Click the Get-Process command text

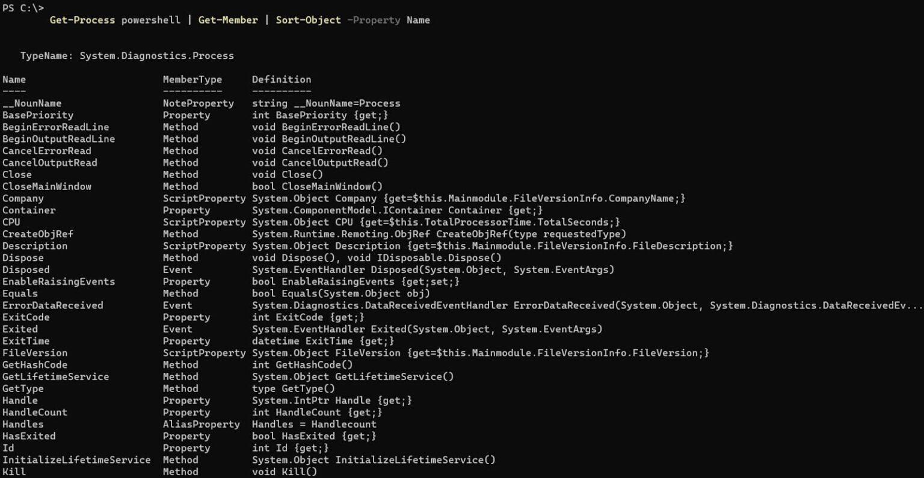pos(82,20)
